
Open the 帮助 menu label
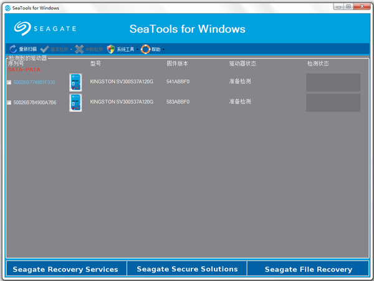tap(156, 49)
